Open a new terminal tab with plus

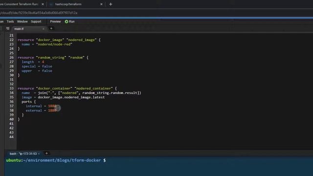46,153
